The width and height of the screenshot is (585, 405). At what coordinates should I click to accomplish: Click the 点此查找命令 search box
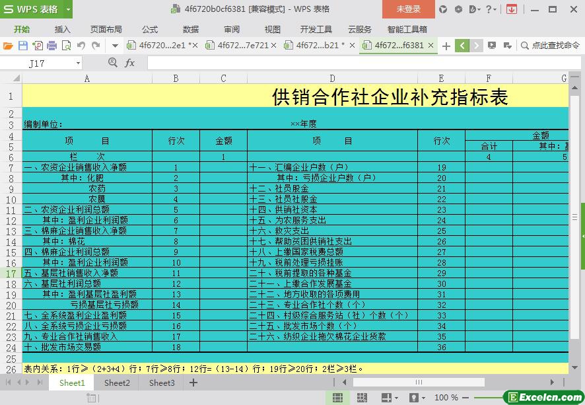point(550,46)
